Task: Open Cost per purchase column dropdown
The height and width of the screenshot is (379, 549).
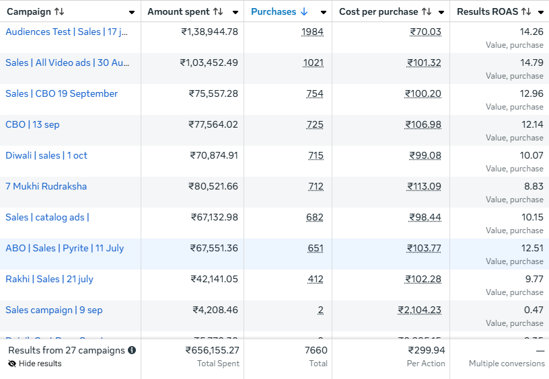Action: coord(441,12)
